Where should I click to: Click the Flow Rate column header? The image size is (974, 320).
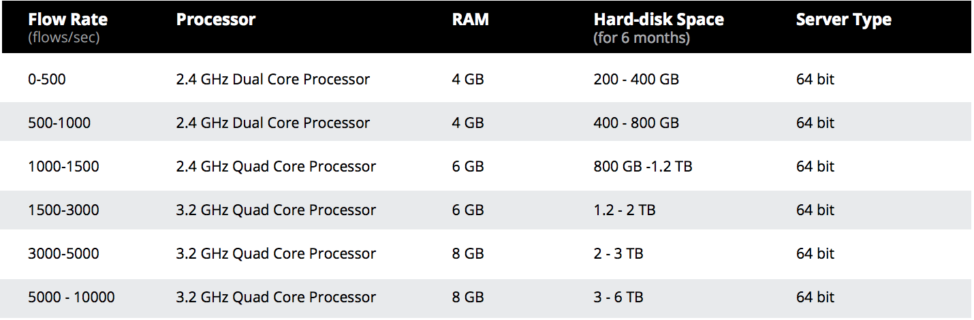pyautogui.click(x=67, y=20)
